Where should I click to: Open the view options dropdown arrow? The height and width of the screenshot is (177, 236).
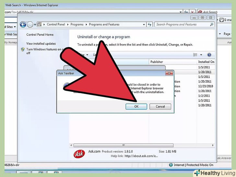tap(201, 55)
